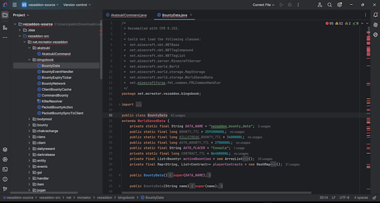The image size is (380, 203).
Task: Switch to AkatsukiCommand.java tab
Action: (126, 15)
